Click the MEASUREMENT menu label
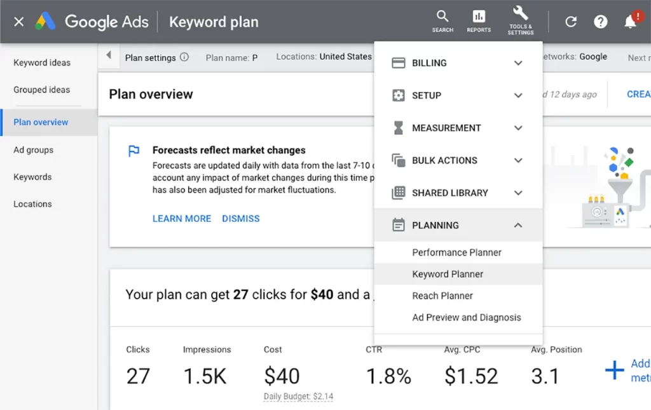 446,128
